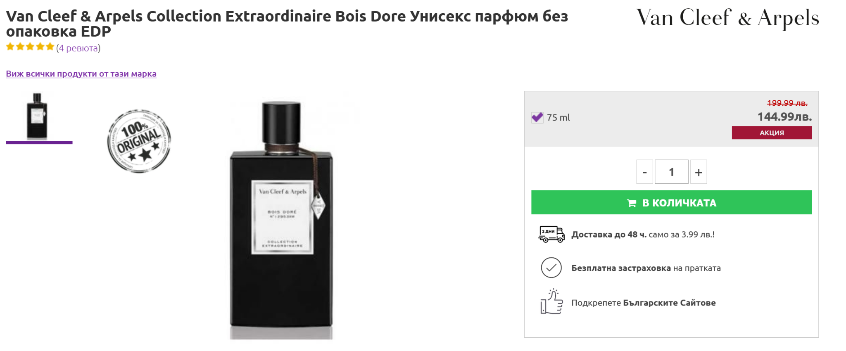Click the circled checkmark insurance icon
Image resolution: width=846 pixels, height=351 pixels.
(x=551, y=268)
